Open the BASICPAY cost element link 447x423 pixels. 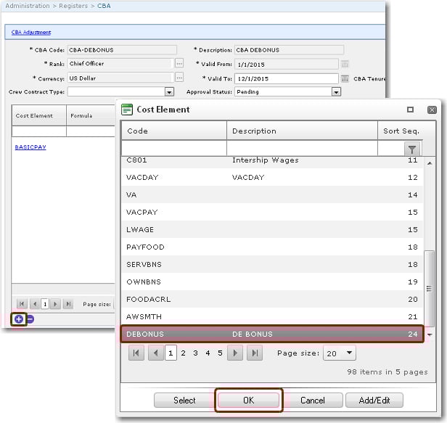pos(30,147)
